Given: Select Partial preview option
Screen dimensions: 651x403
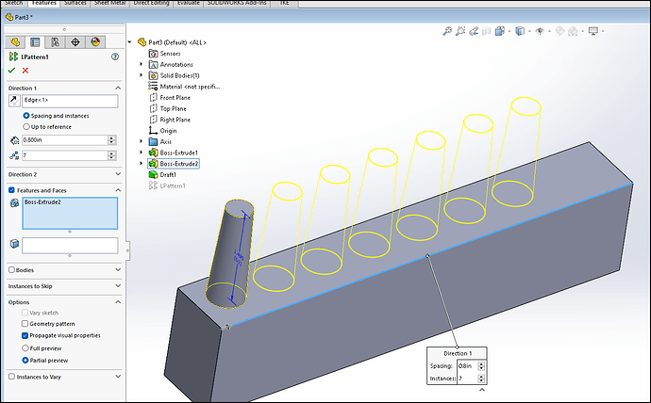Looking at the screenshot, I should coord(25,361).
